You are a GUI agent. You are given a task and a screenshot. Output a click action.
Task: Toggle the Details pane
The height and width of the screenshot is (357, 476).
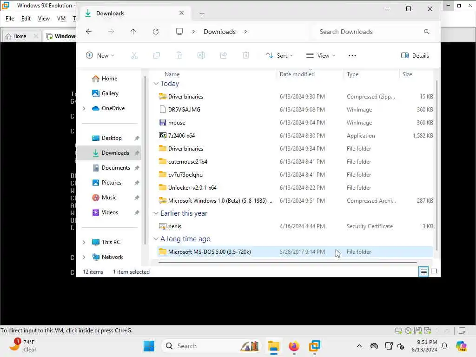(415, 56)
